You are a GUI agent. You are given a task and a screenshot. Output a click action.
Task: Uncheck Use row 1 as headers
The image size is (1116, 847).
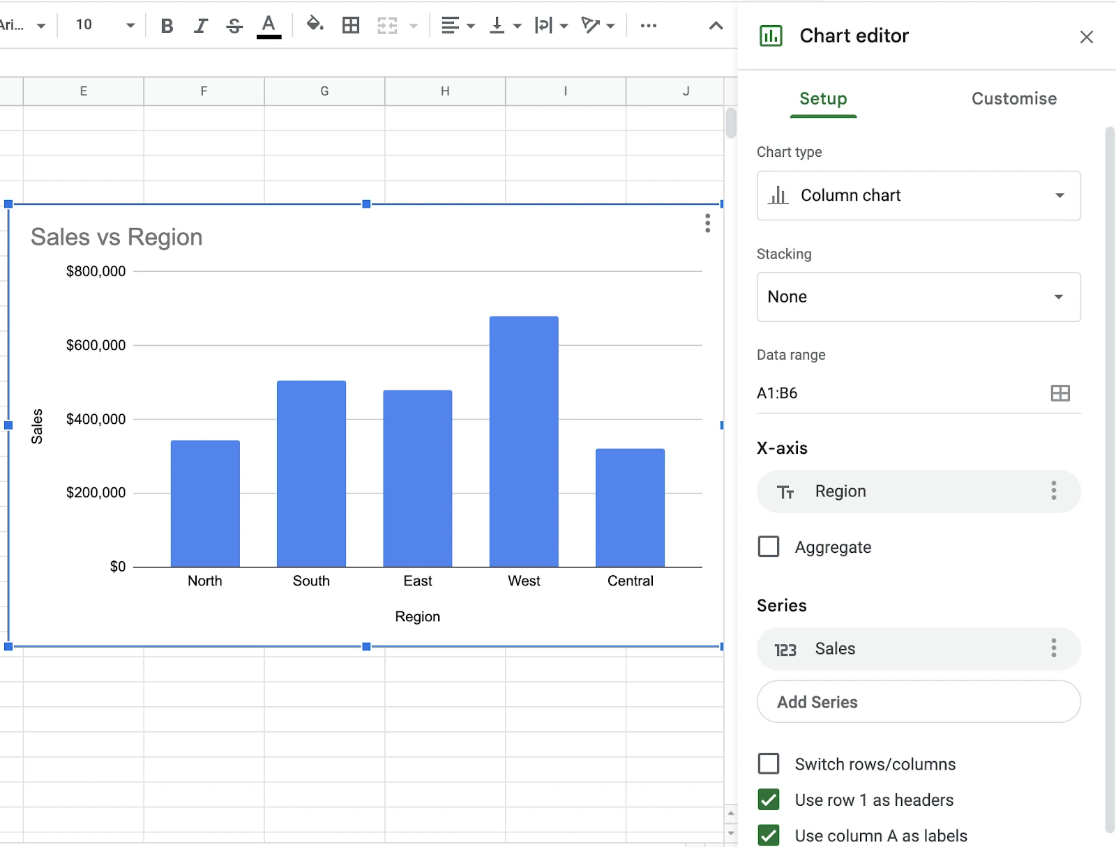coord(769,800)
